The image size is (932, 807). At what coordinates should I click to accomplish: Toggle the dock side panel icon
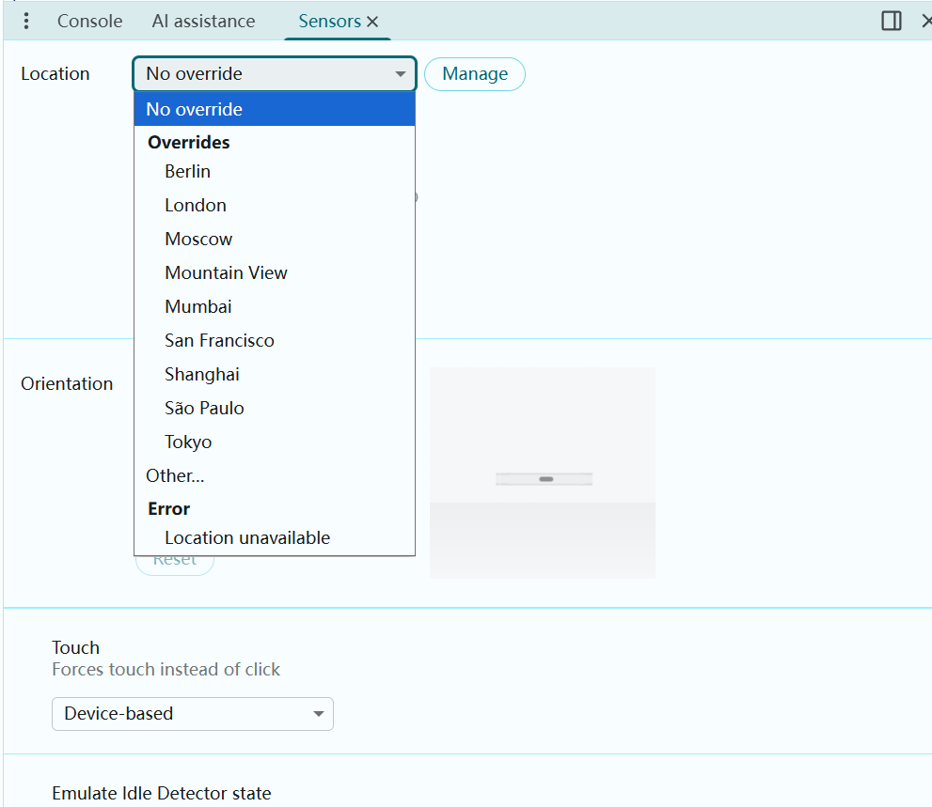click(x=891, y=21)
